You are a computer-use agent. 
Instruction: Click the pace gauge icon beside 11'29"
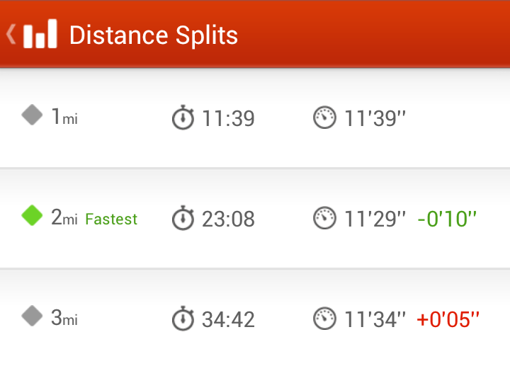point(324,218)
